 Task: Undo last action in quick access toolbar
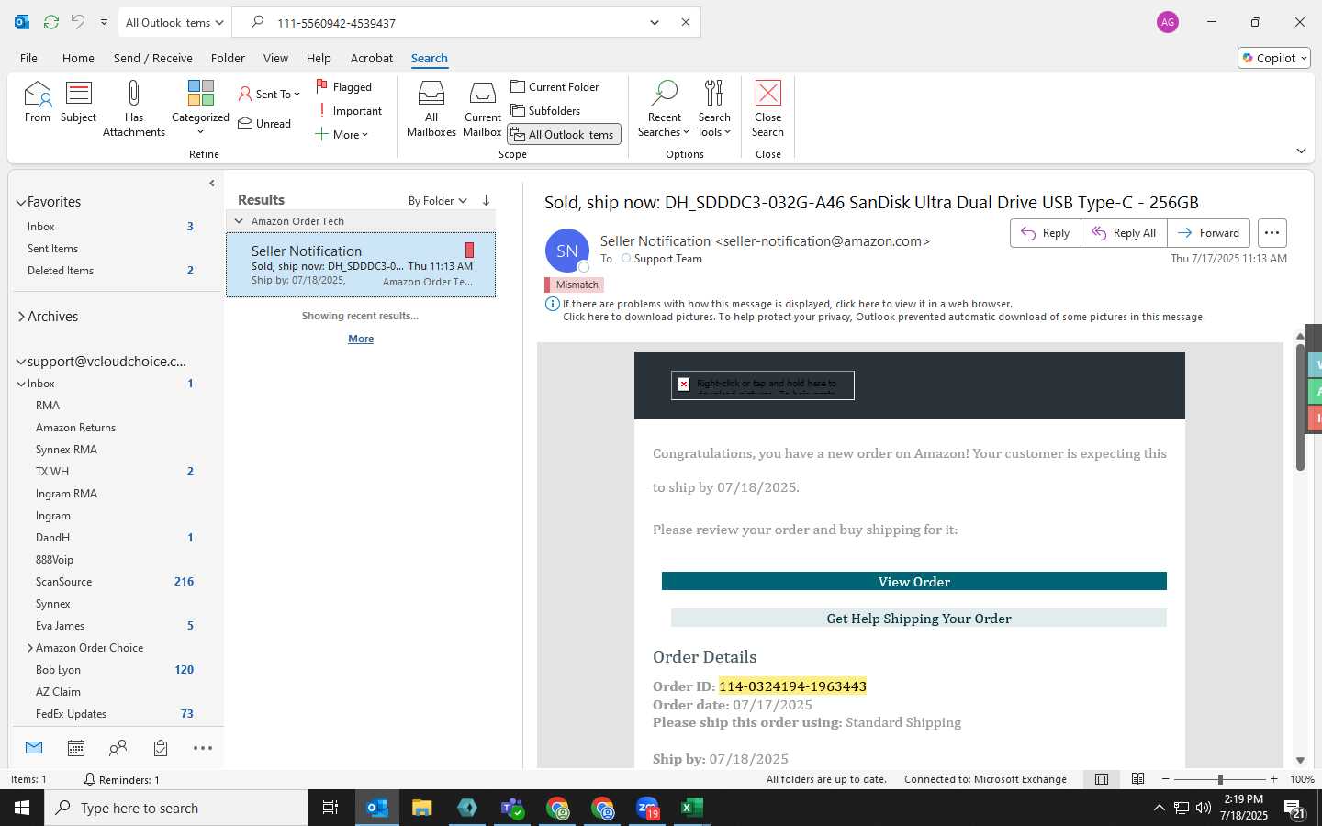coord(78,22)
